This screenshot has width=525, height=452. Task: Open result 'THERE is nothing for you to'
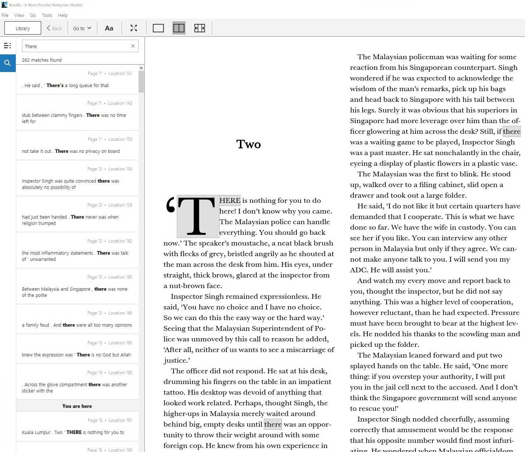pyautogui.click(x=77, y=426)
